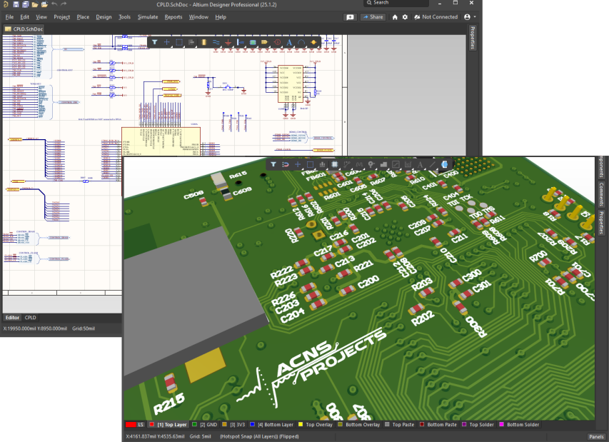Click the Share button
Viewport: 609px width, 442px height.
point(372,16)
